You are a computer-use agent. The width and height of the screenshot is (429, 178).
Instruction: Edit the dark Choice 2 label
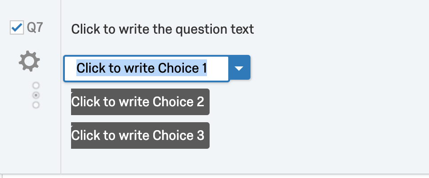coord(139,102)
